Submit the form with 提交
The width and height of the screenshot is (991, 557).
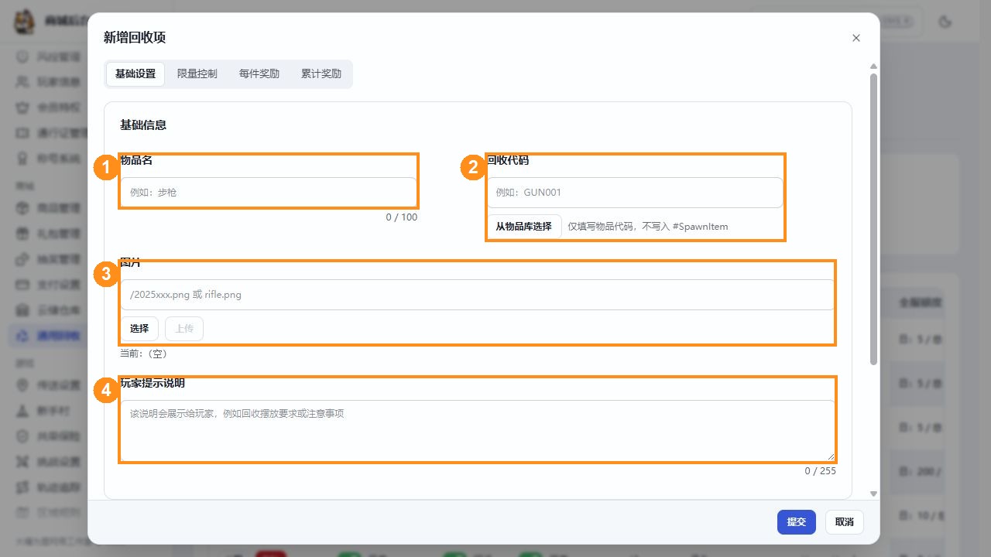click(x=797, y=522)
